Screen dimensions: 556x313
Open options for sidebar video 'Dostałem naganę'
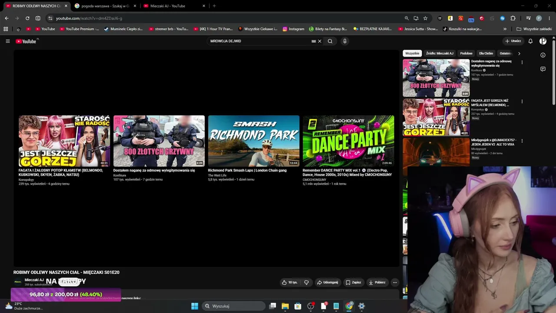tap(522, 62)
